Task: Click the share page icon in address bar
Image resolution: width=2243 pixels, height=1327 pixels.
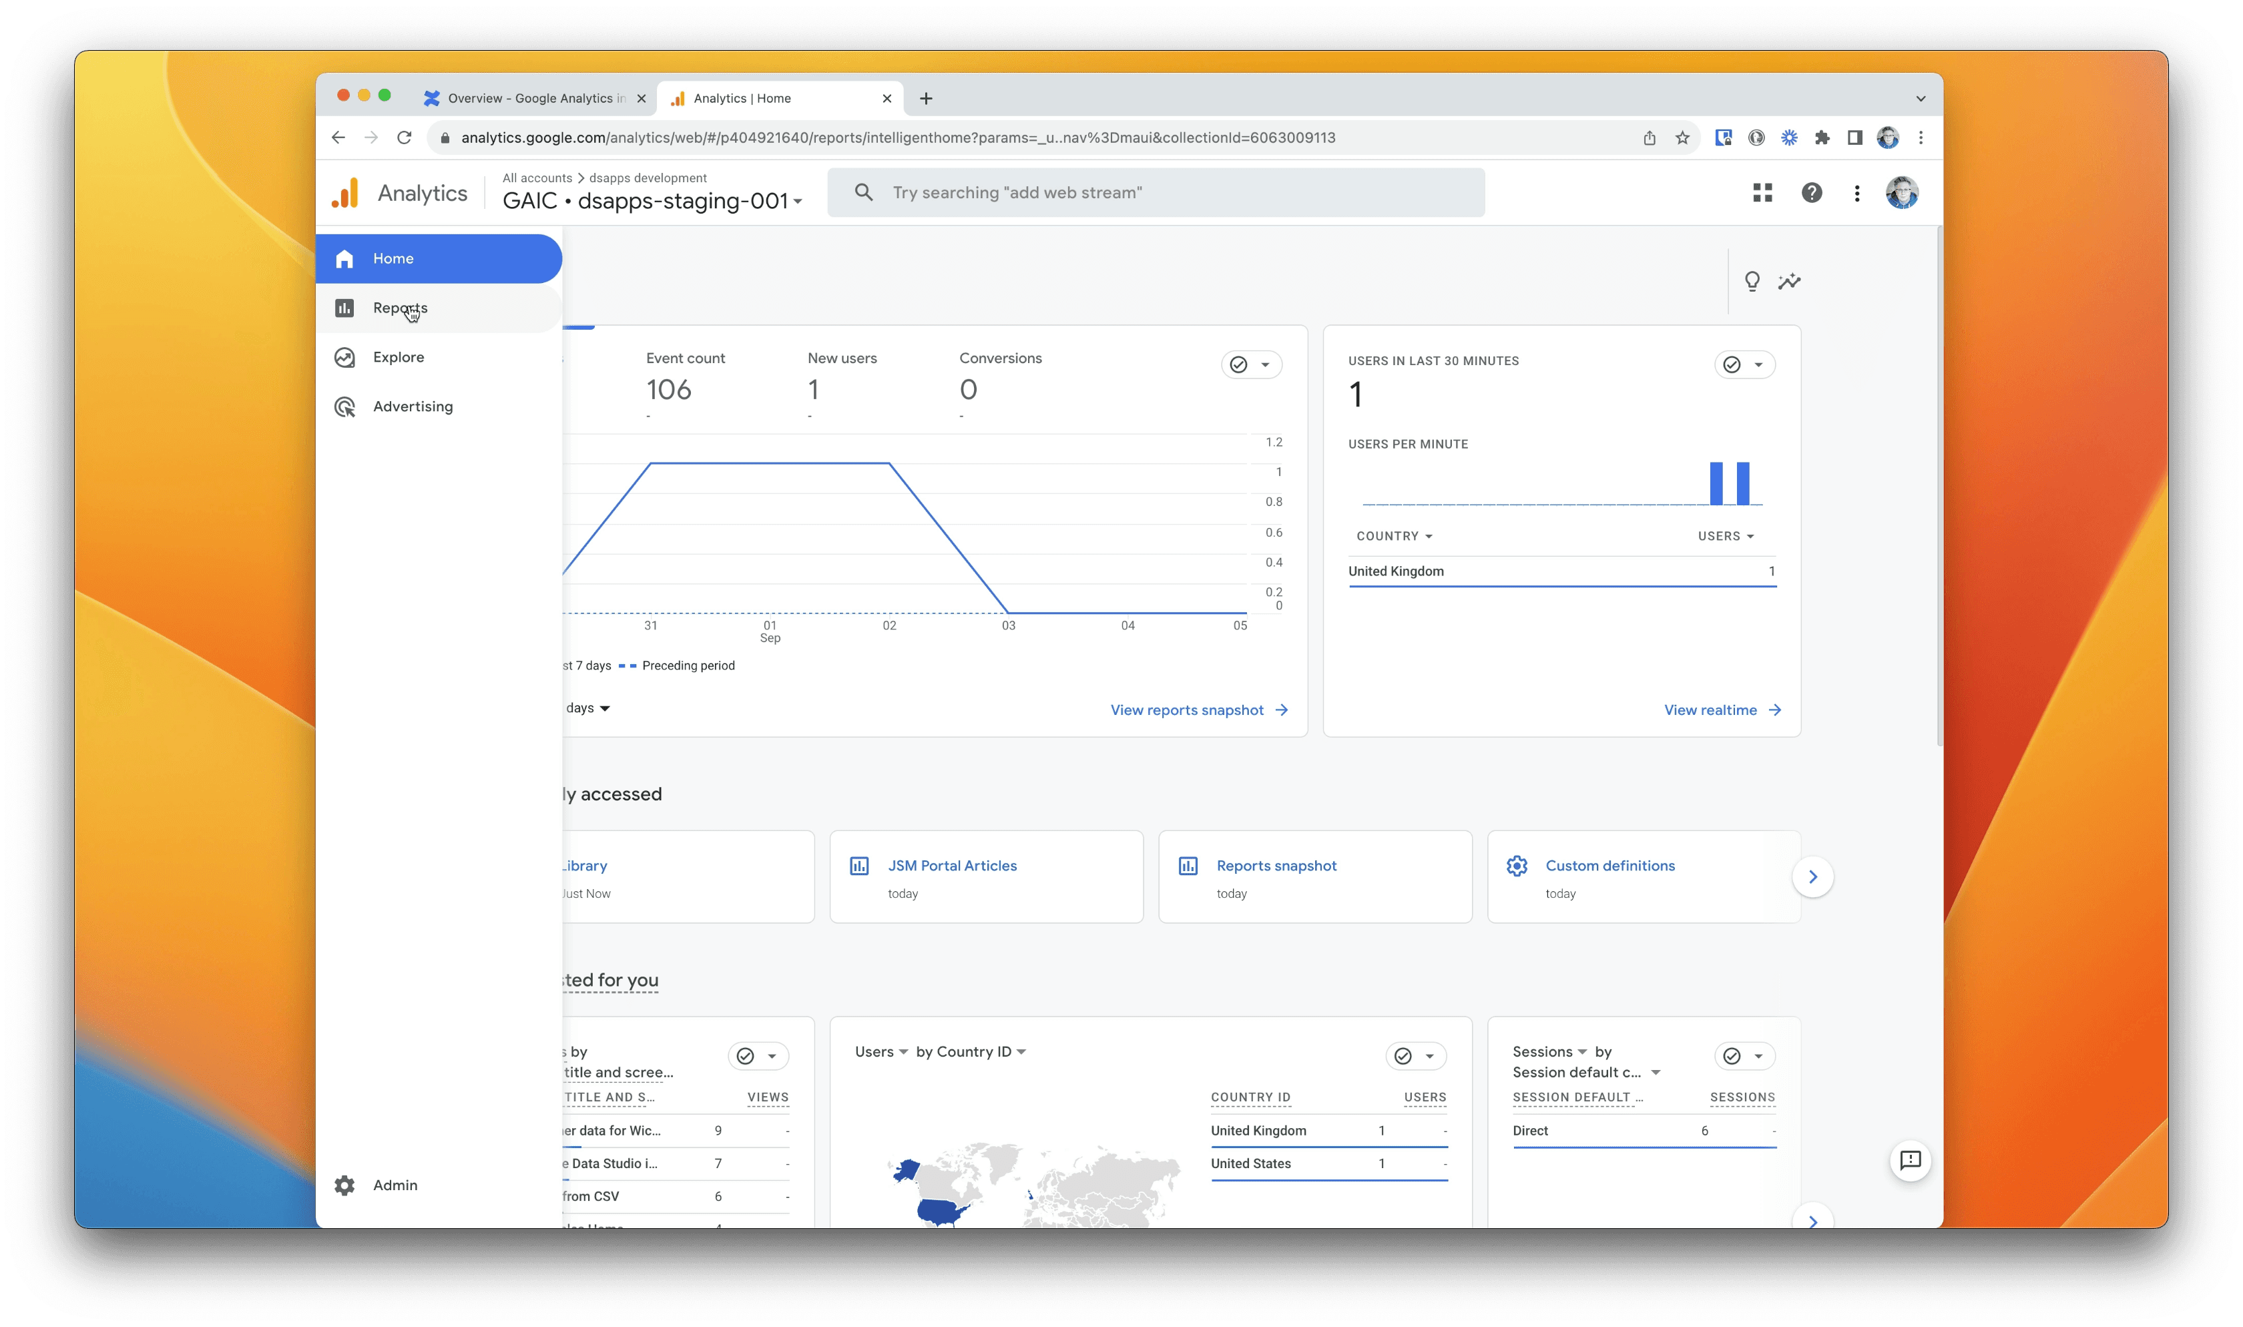Action: tap(1648, 137)
